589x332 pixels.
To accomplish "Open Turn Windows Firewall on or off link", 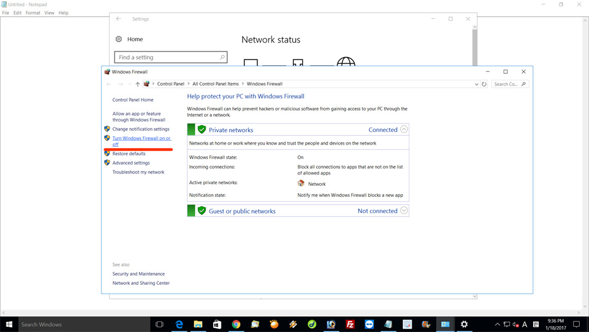I will tap(141, 141).
